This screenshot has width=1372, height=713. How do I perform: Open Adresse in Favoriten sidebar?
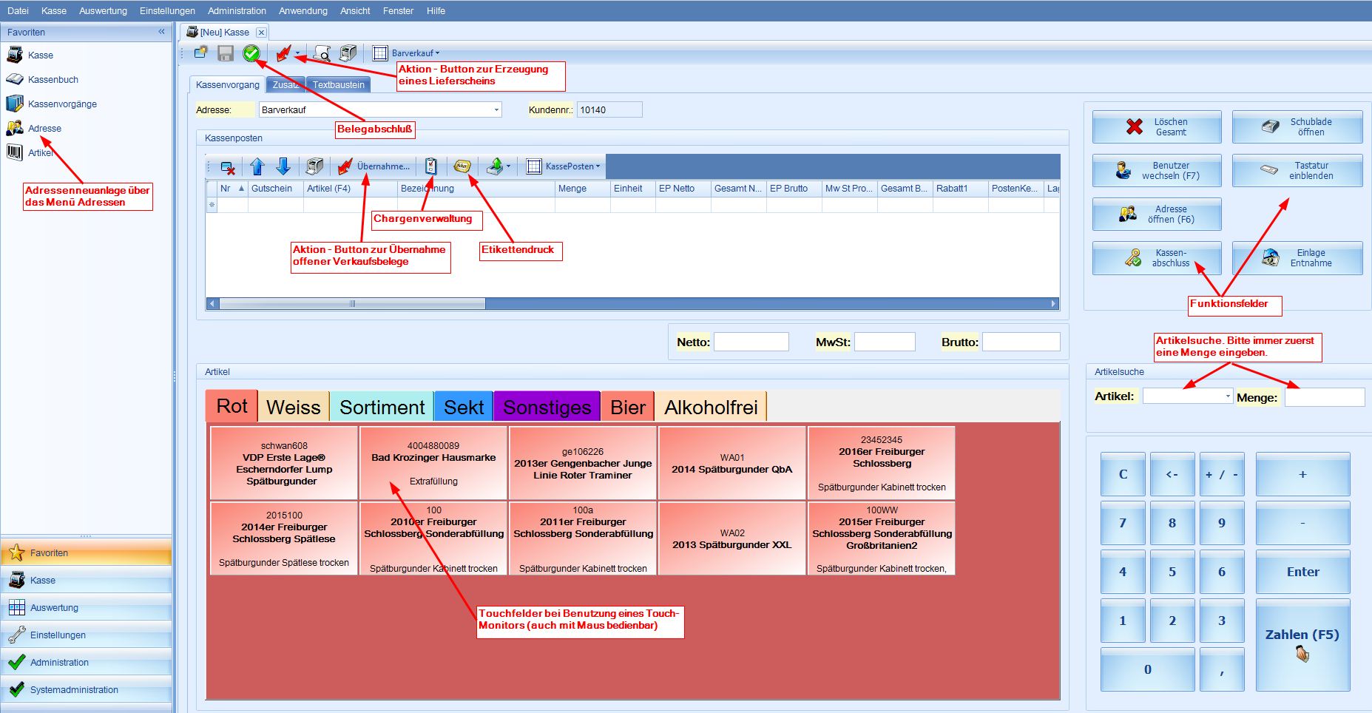click(34, 128)
